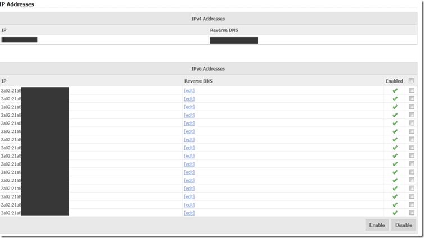
Task: Tick the checkbox in the second-to-last IPv6 row
Action: [412, 204]
